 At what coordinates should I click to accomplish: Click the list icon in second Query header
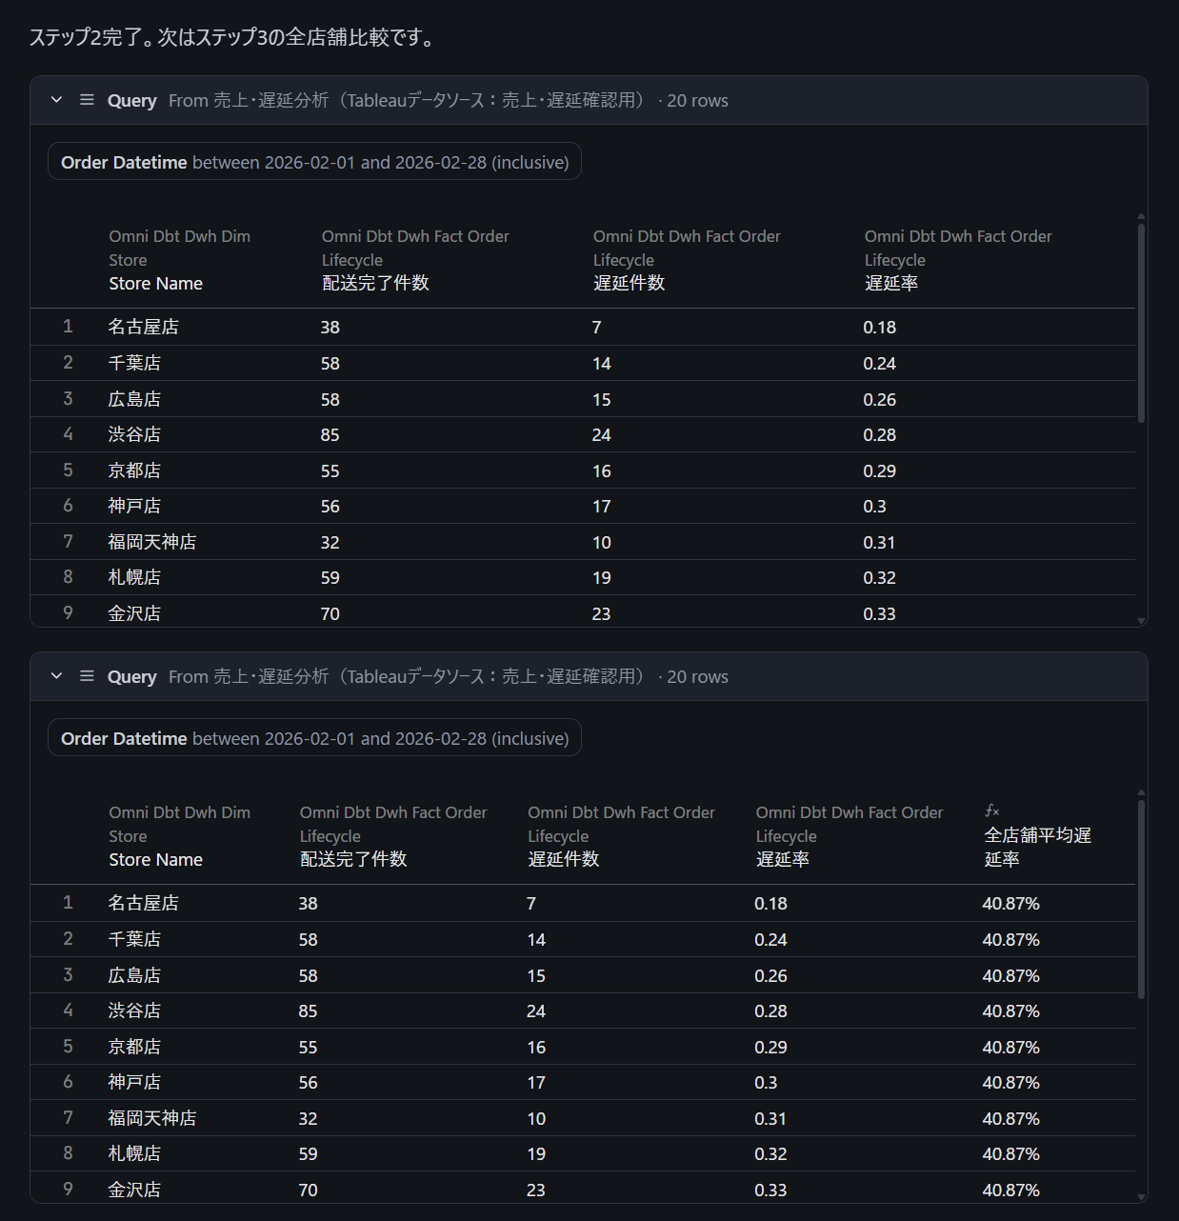click(x=87, y=676)
